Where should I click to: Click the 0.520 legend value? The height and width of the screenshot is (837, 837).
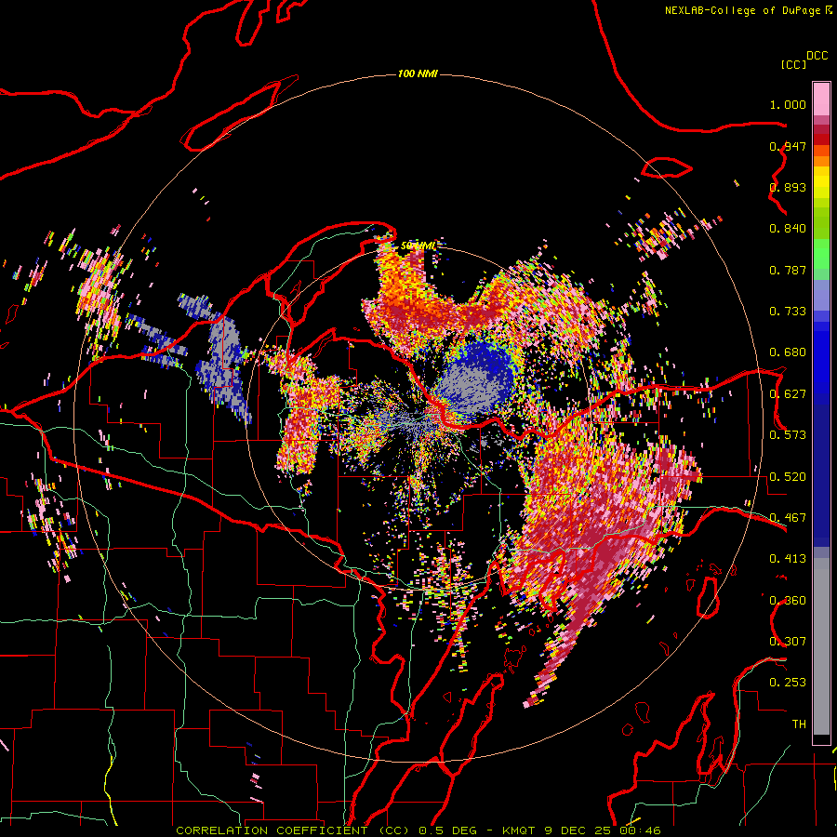click(788, 477)
